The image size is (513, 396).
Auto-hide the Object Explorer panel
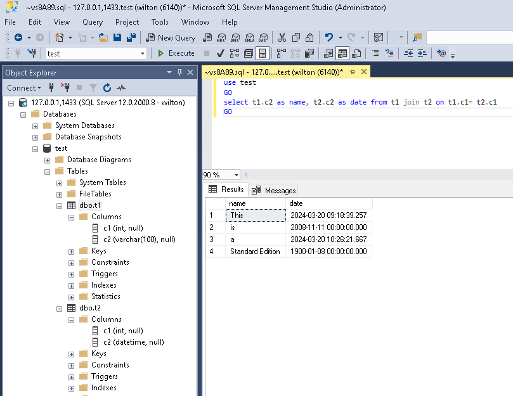tap(179, 72)
